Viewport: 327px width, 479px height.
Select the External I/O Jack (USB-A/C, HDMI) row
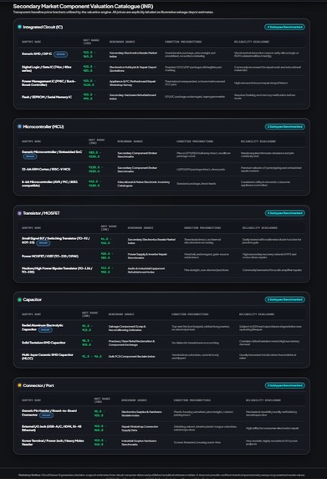[x=162, y=428]
